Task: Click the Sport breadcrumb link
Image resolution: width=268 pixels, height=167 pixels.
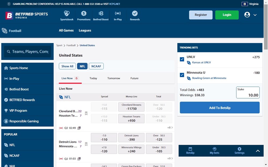Action: (59, 45)
